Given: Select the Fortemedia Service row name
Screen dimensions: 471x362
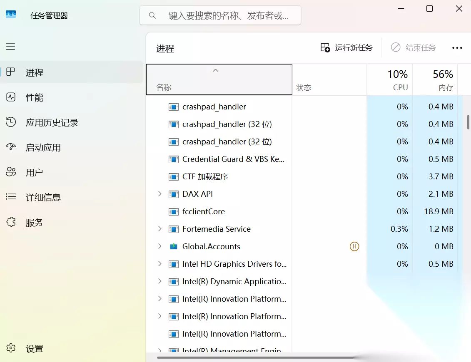Looking at the screenshot, I should pyautogui.click(x=217, y=229).
